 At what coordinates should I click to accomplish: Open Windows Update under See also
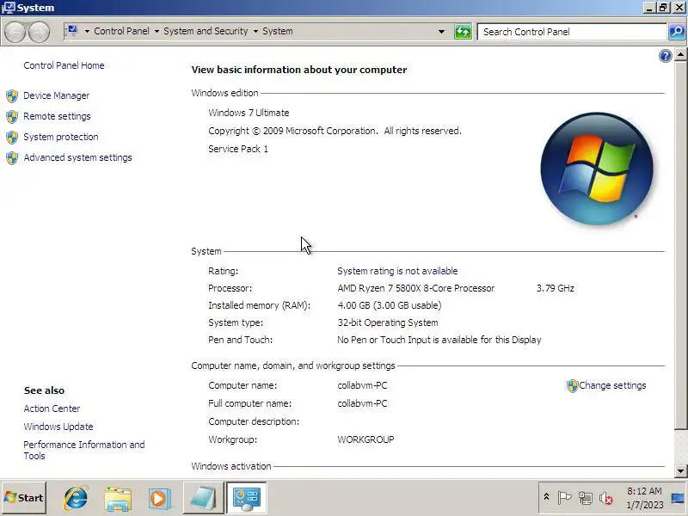click(58, 427)
